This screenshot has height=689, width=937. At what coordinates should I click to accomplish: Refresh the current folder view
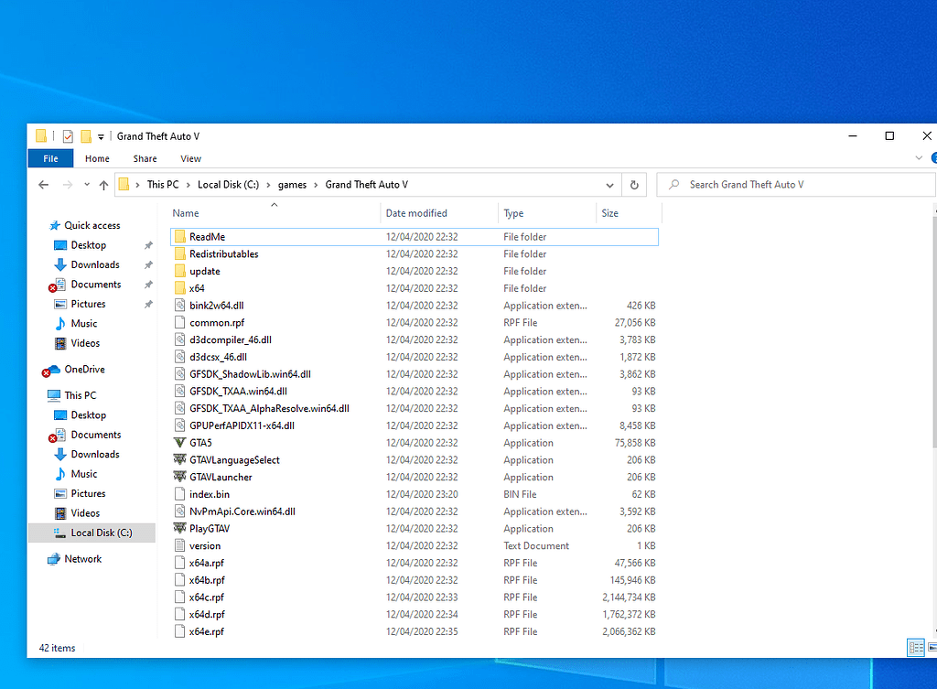[x=634, y=184]
